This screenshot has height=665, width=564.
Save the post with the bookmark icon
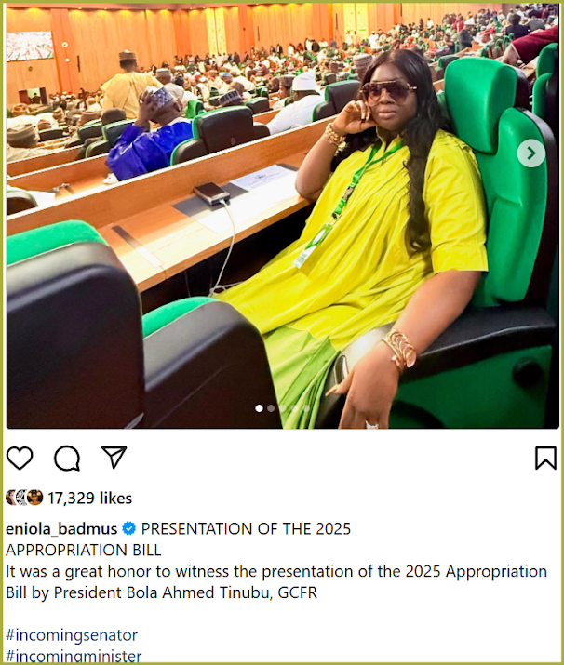545,458
